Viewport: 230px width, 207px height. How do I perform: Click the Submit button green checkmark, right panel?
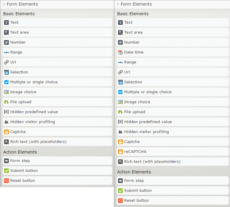coord(120,191)
